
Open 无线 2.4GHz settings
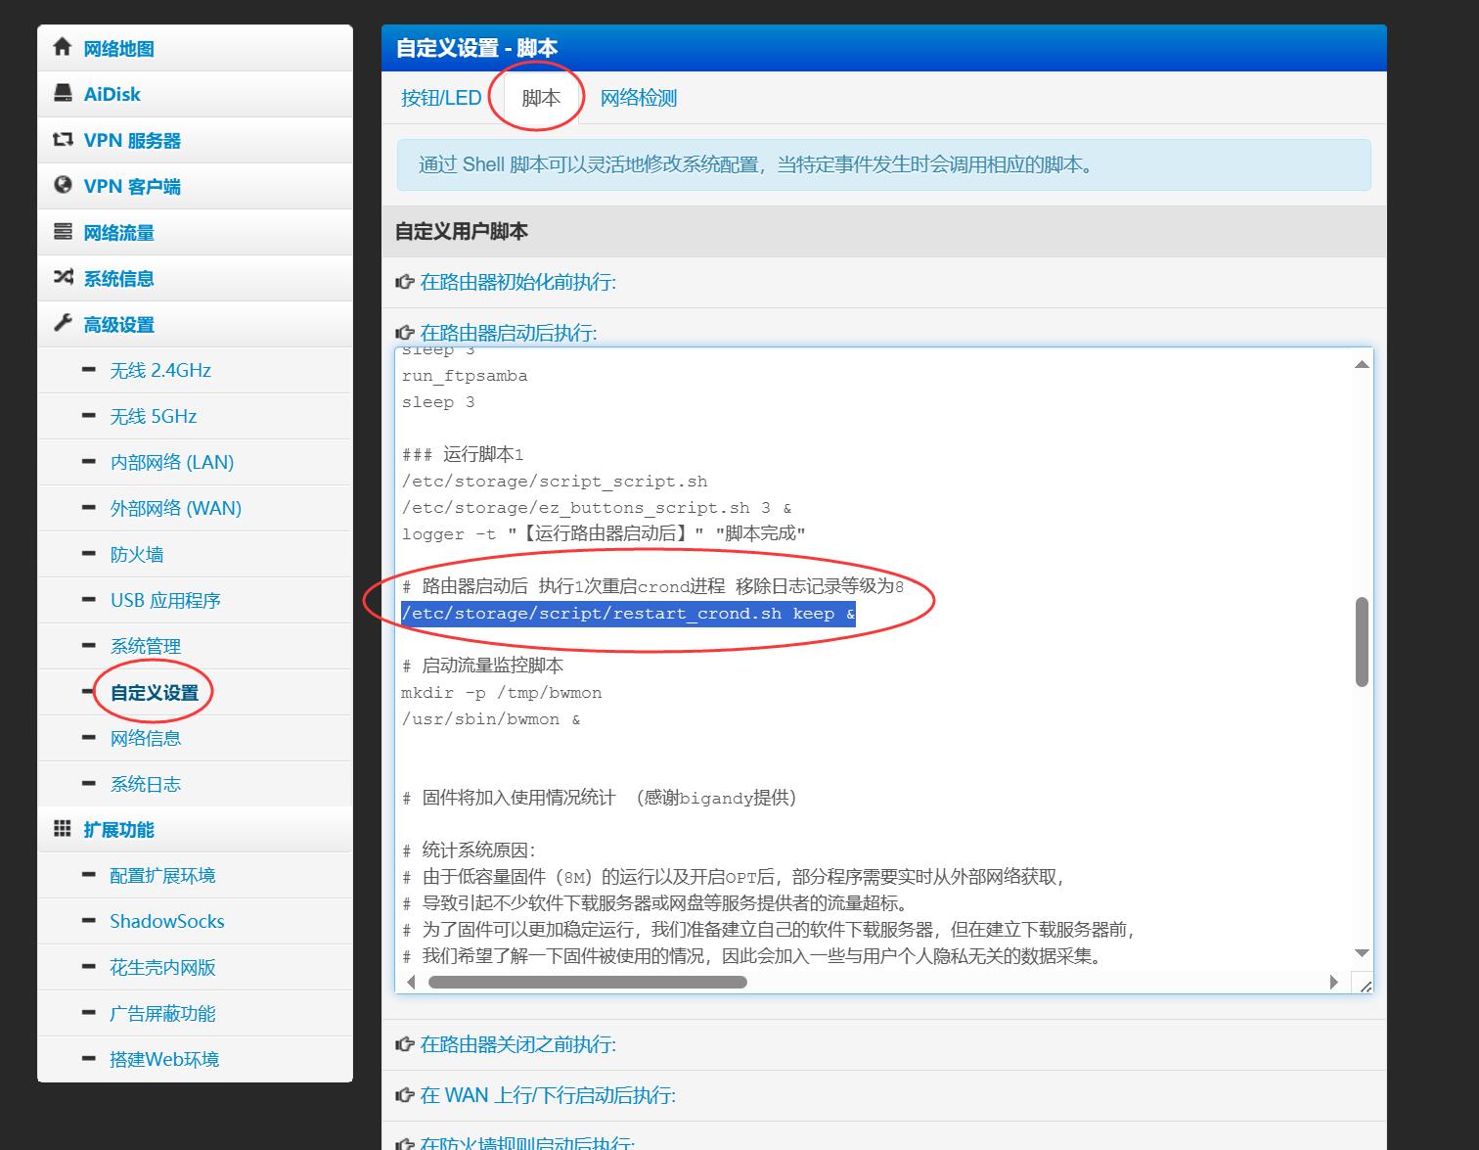[x=160, y=370]
